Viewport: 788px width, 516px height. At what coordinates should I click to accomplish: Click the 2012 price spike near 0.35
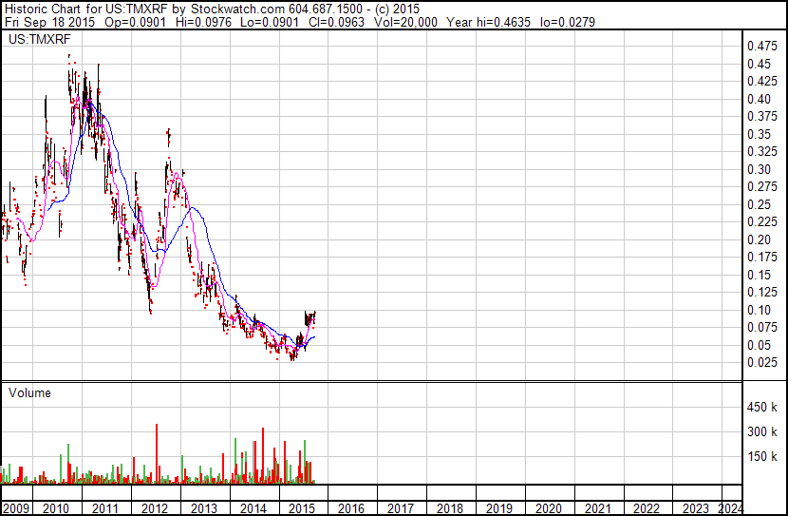pos(169,137)
